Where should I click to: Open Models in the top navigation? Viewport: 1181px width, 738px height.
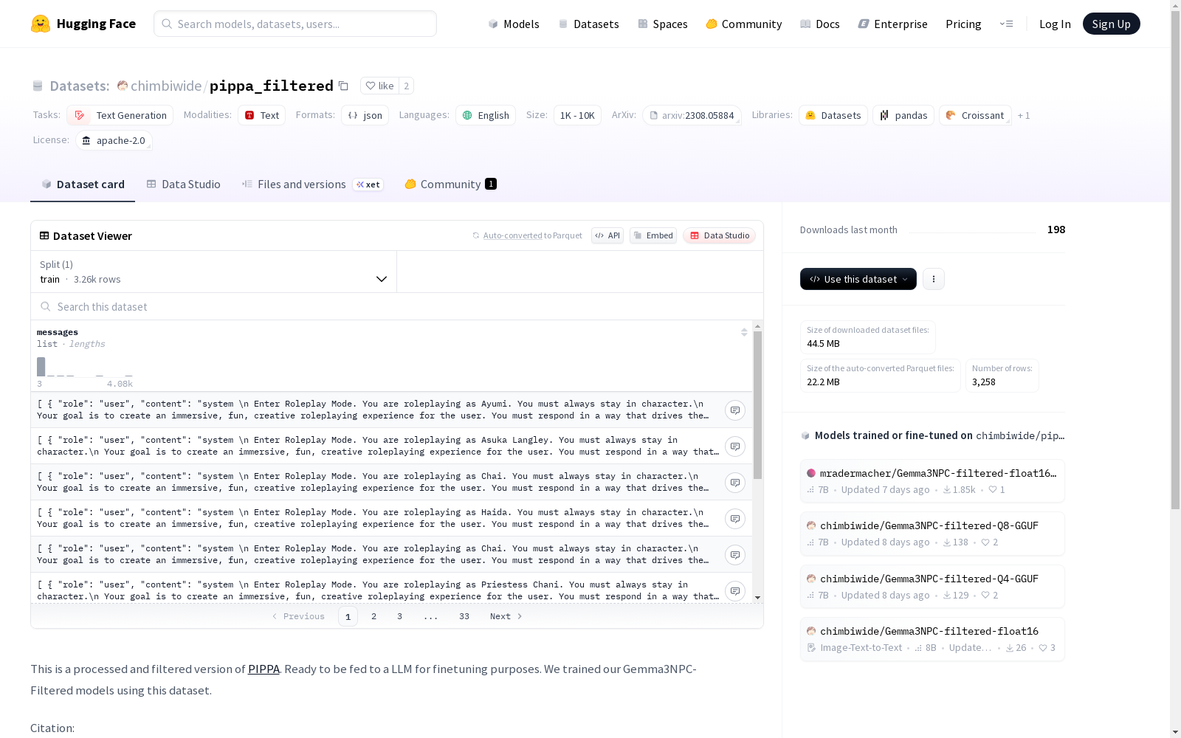514,24
